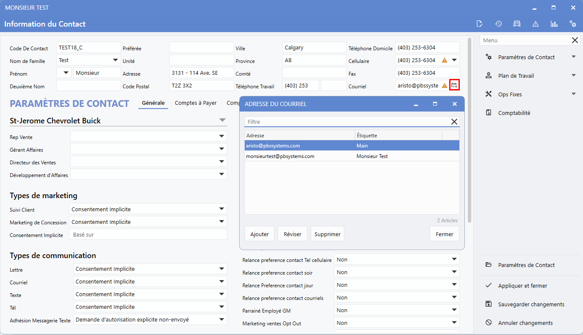The width and height of the screenshot is (583, 335).
Task: Clear the Menu search box
Action: pos(575,40)
